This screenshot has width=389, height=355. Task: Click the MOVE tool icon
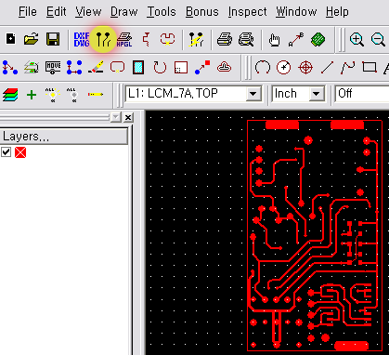pos(53,67)
